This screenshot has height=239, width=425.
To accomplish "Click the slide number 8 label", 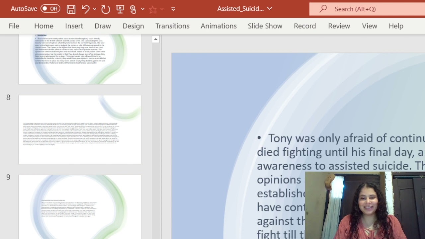I will 8,97.
